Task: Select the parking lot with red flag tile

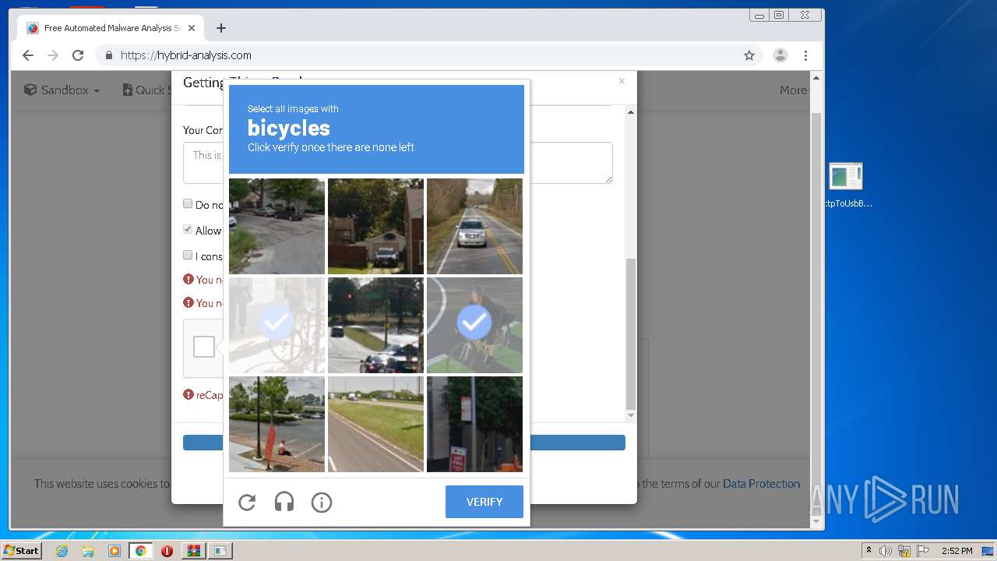Action: click(x=277, y=424)
